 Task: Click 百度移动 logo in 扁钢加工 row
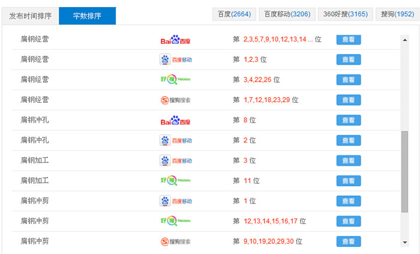[176, 160]
